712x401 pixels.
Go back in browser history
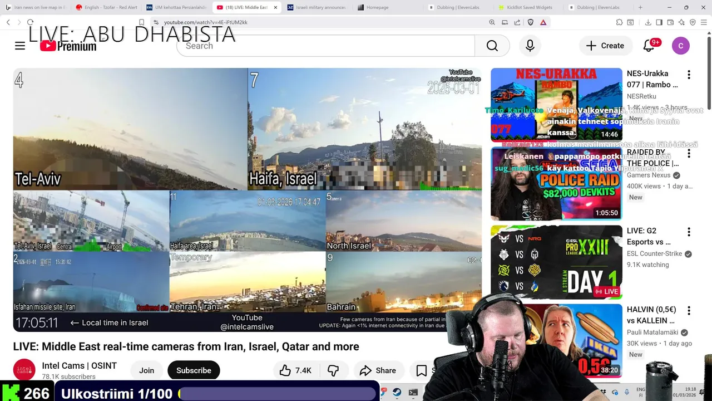coord(8,22)
